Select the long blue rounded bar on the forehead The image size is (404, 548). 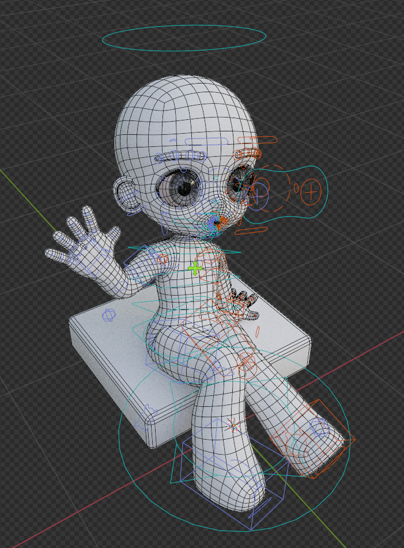click(x=206, y=142)
